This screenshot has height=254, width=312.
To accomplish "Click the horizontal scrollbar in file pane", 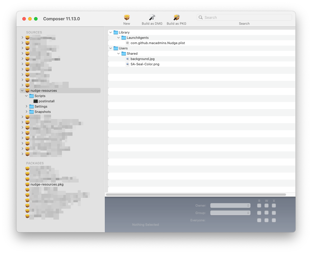I will tap(196, 195).
